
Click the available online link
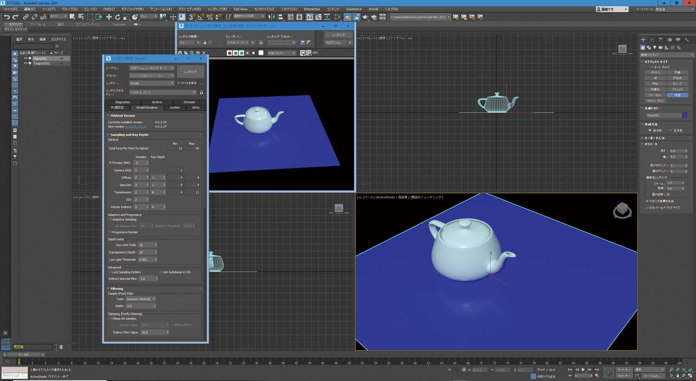coord(135,127)
